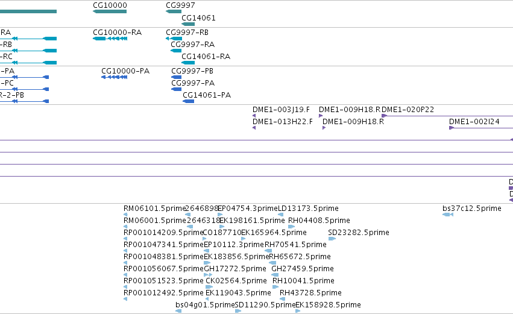Screen dimensions: 513x314
Task: Select the RP001014209.5prime EST arrow
Action: [125, 239]
